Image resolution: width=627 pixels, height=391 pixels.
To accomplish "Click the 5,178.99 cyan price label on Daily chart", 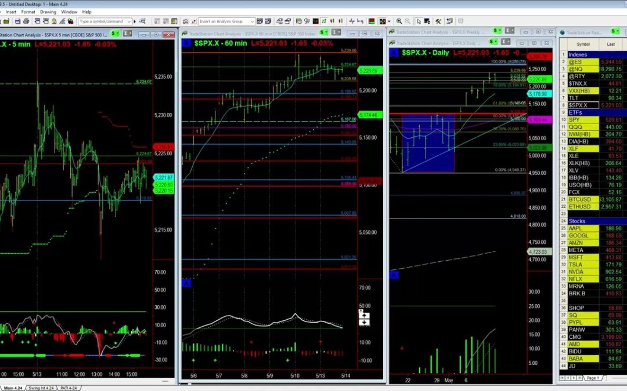I will [x=539, y=94].
